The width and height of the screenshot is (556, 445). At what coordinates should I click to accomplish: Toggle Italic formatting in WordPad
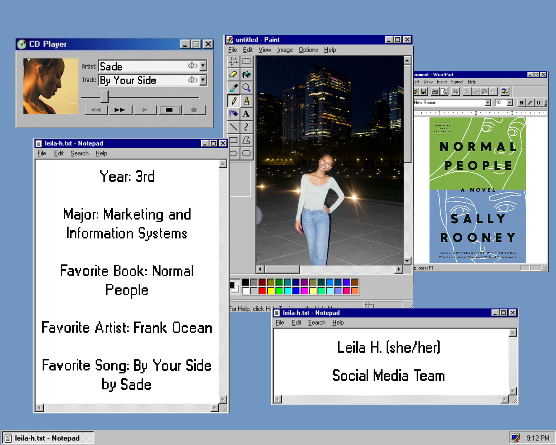[x=530, y=103]
